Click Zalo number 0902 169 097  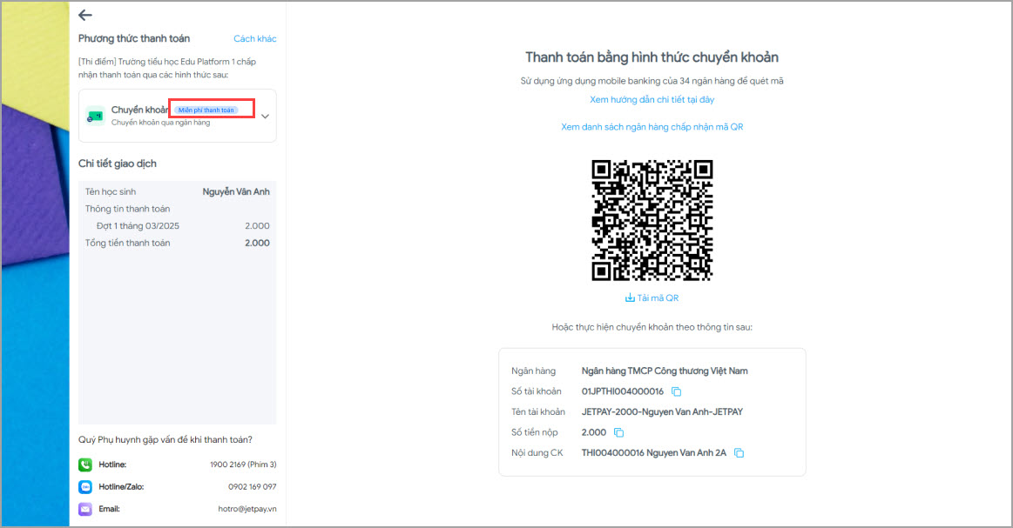tap(252, 487)
